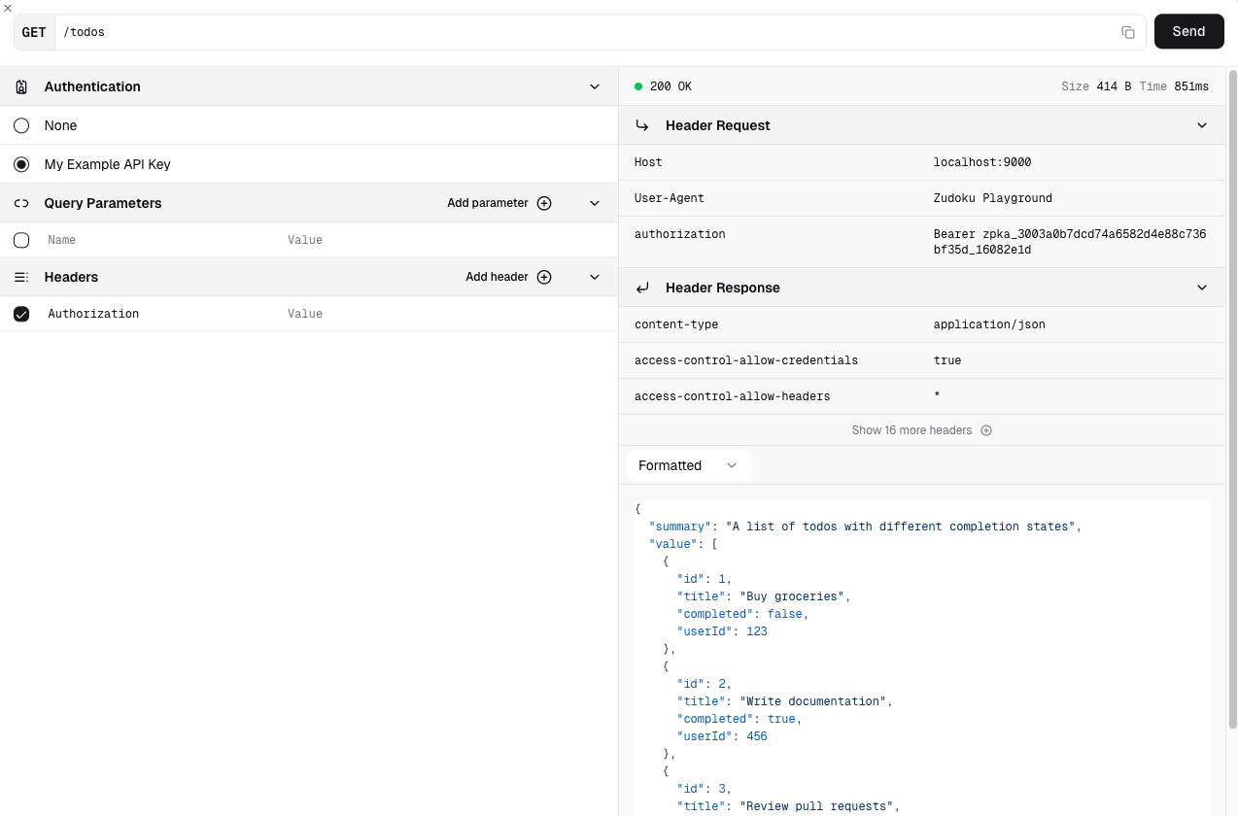Click the Size 414 B indicator
The height and width of the screenshot is (816, 1238).
pos(1096,86)
